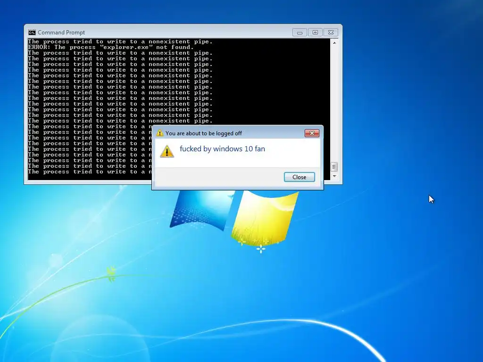Click the Command Prompt scroll down arrow
Screen dimensions: 483x362
pyautogui.click(x=334, y=176)
